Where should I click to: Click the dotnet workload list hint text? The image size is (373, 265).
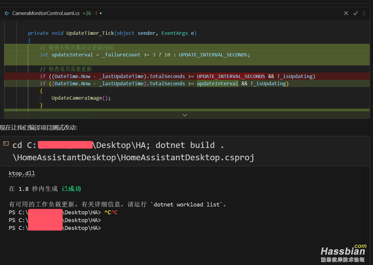(118, 204)
